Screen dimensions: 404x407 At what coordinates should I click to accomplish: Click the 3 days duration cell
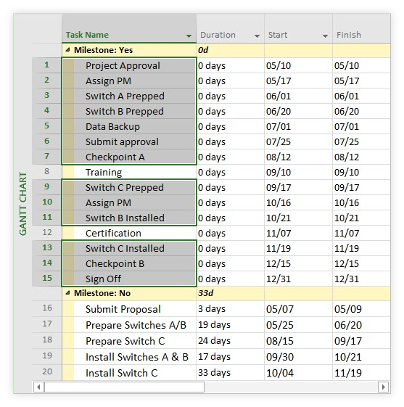230,309
